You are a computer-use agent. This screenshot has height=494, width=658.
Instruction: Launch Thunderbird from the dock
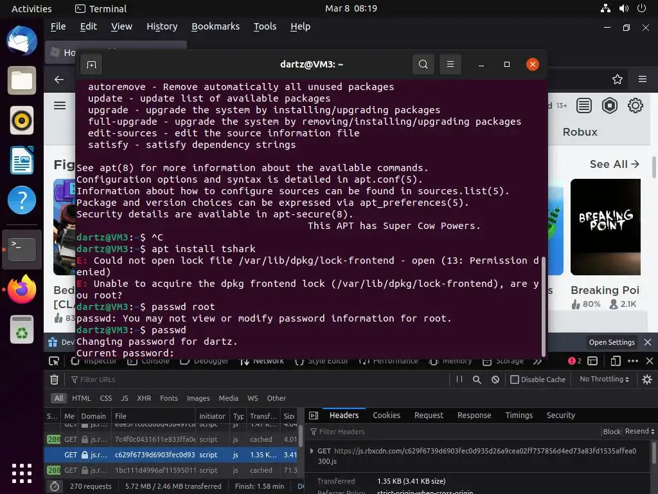click(22, 41)
